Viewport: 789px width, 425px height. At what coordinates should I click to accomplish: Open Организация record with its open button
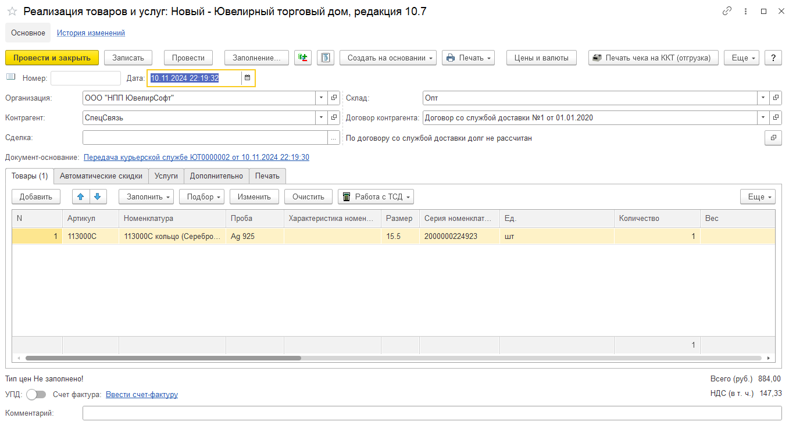[334, 98]
